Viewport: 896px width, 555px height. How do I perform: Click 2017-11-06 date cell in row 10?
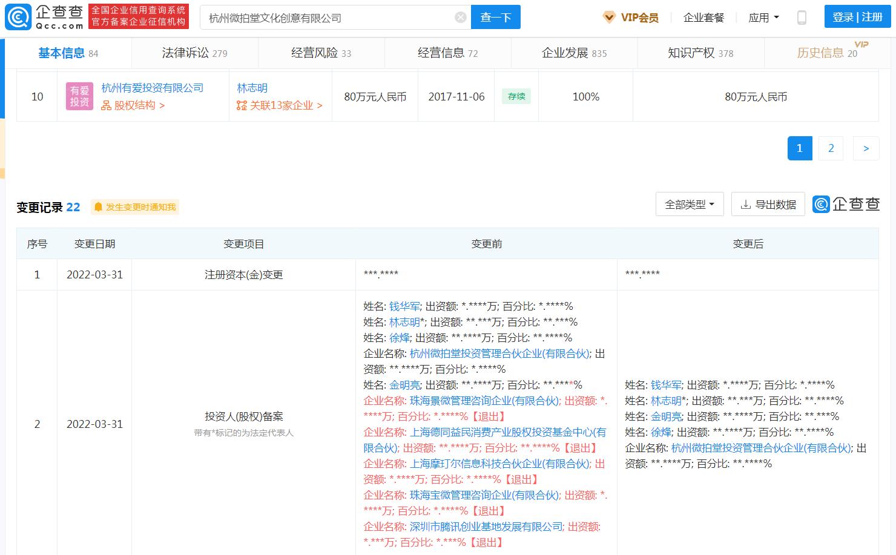(456, 97)
